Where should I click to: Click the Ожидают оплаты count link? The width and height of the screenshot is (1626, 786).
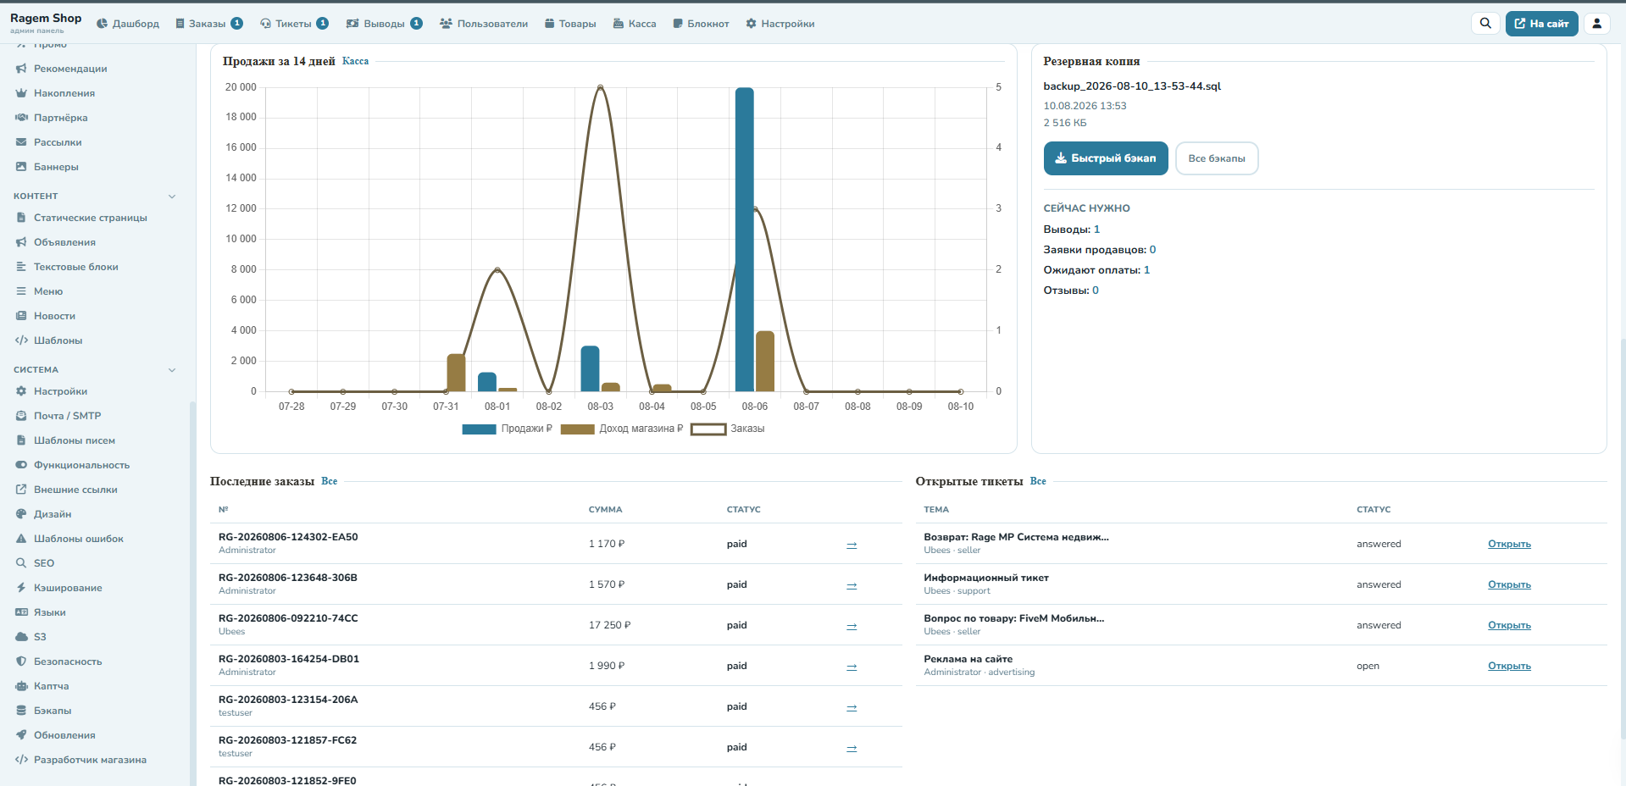(1146, 270)
